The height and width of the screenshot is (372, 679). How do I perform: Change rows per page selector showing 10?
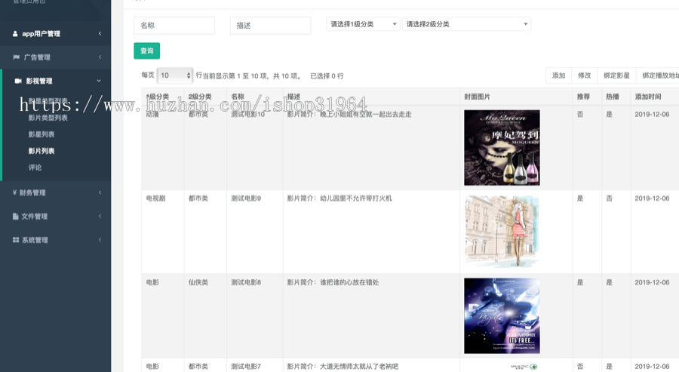point(175,75)
